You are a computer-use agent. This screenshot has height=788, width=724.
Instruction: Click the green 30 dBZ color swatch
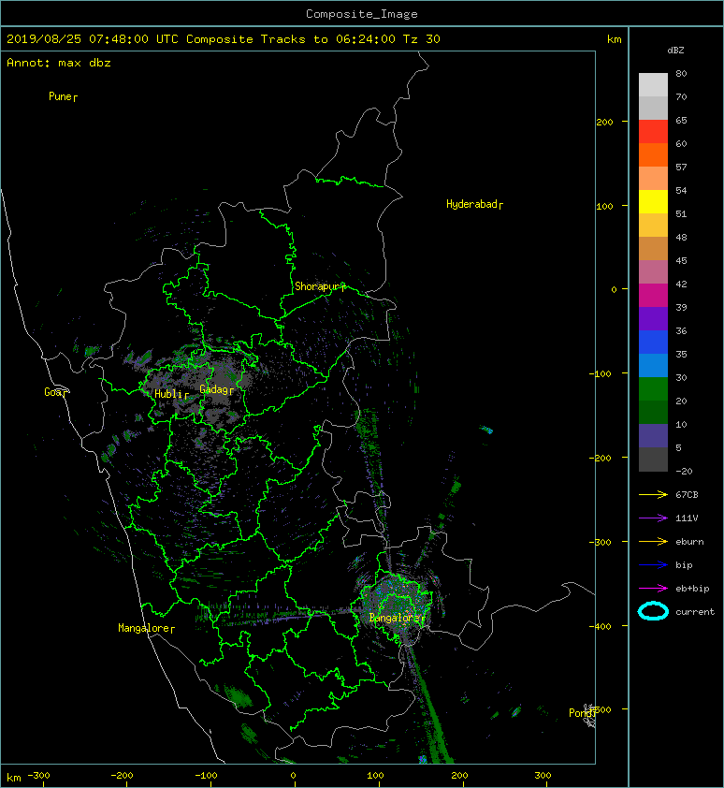[653, 389]
